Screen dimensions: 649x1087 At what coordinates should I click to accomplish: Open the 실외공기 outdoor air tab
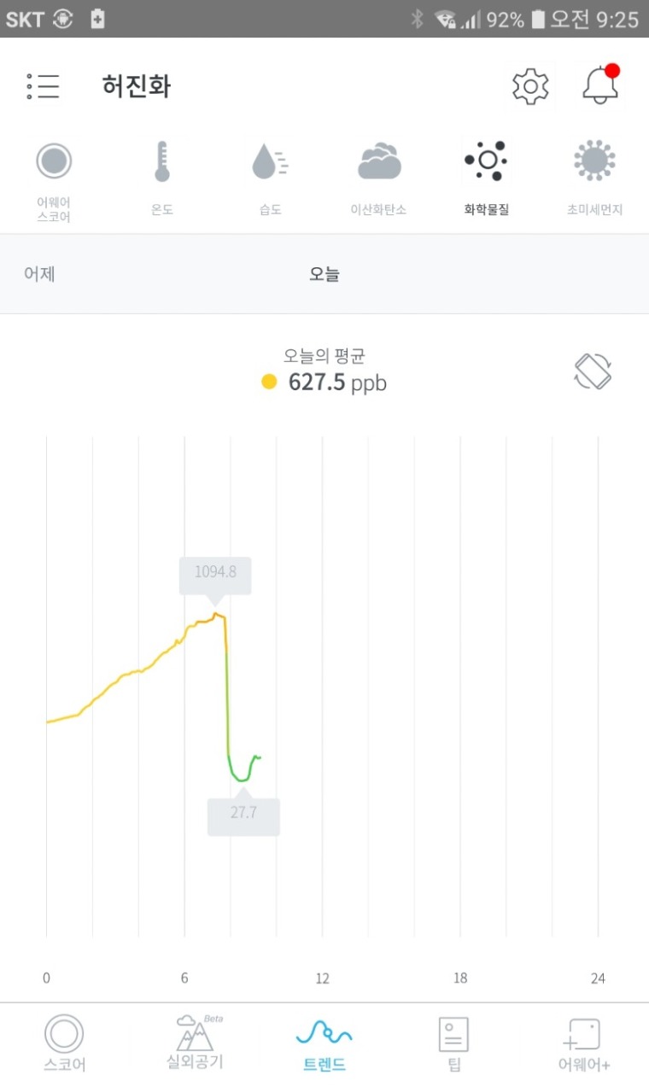click(195, 1043)
